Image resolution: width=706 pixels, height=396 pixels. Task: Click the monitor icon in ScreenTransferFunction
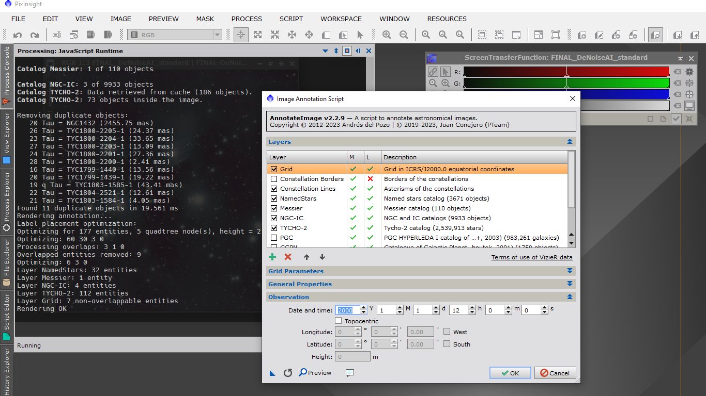pyautogui.click(x=689, y=106)
